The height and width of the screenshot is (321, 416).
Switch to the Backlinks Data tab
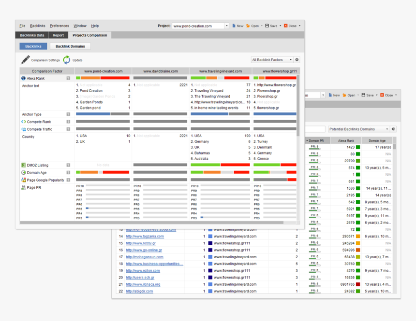[32, 35]
